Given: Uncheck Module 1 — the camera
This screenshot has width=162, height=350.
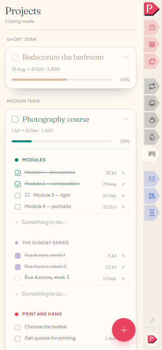Looking at the screenshot, I should coord(18,173).
